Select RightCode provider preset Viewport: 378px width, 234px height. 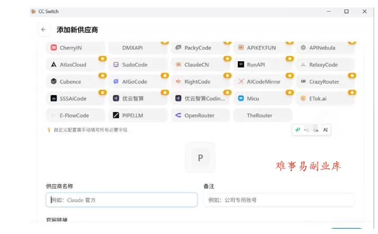point(200,82)
